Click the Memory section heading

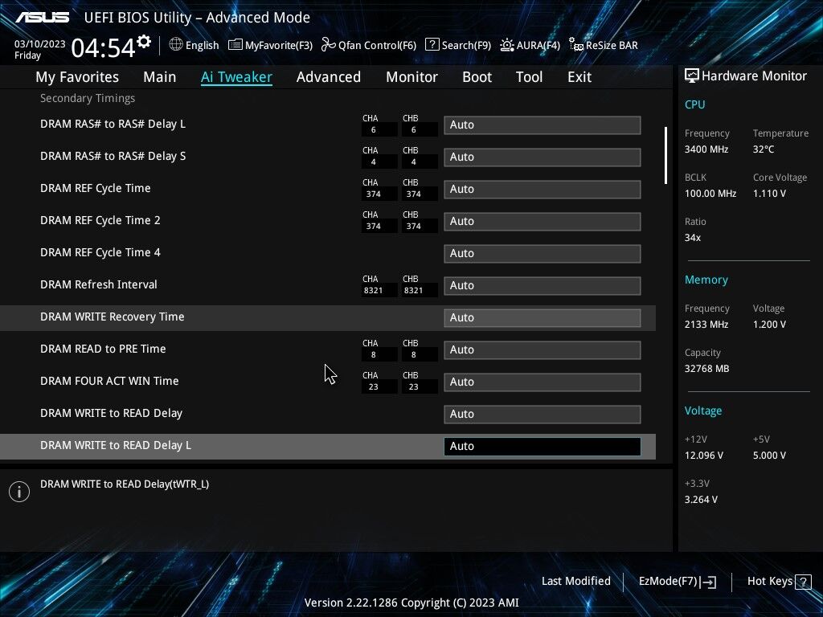click(706, 280)
